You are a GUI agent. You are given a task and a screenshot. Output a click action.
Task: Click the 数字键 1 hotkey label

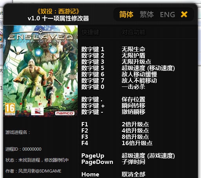pyautogui.click(x=93, y=49)
